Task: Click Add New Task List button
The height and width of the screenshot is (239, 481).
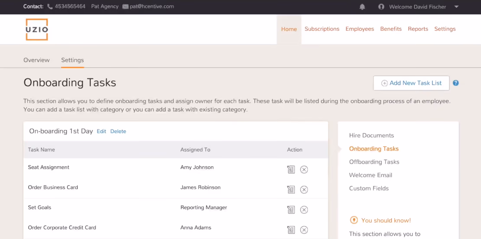Action: (411, 83)
